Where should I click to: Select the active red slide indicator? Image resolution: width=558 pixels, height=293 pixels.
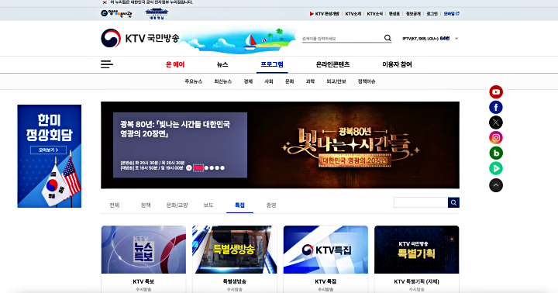click(198, 168)
